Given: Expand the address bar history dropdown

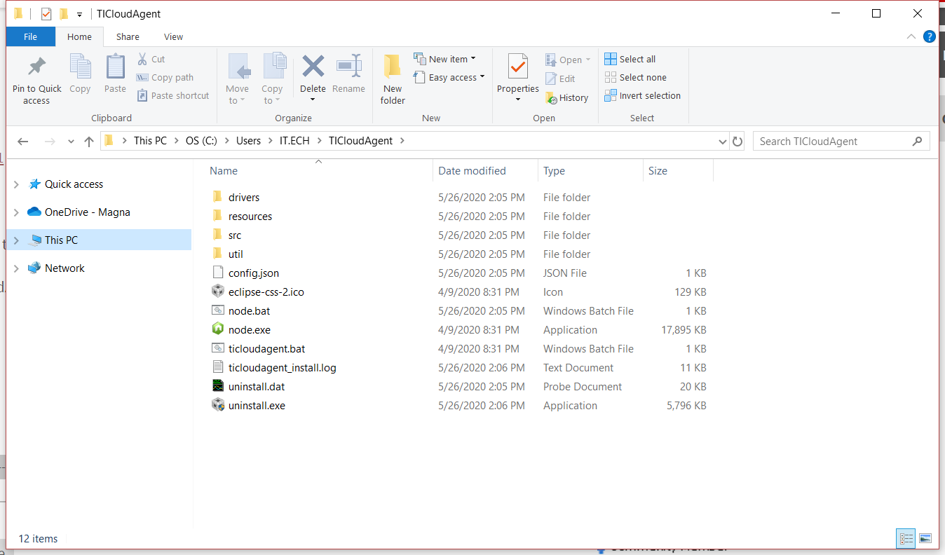Looking at the screenshot, I should tap(723, 142).
